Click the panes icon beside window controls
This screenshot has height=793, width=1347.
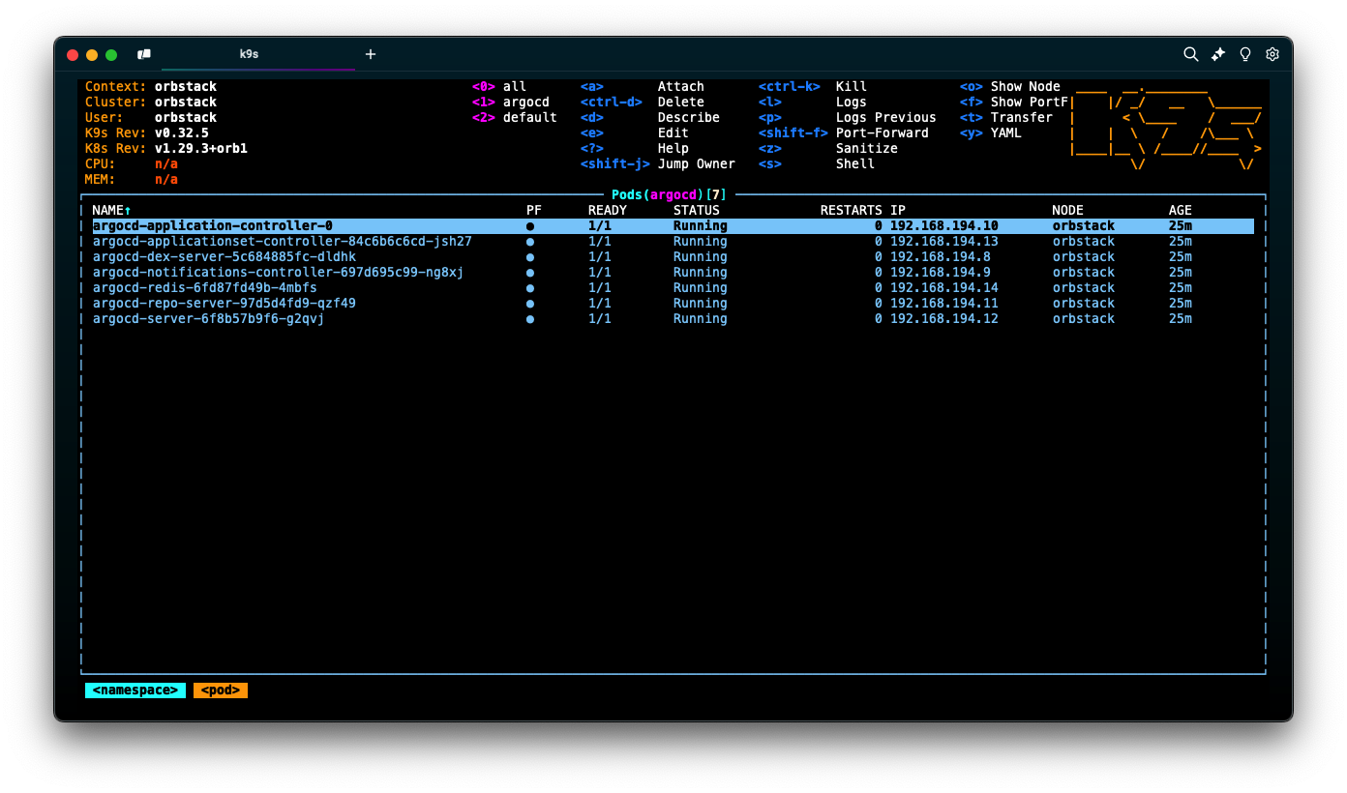click(x=144, y=54)
